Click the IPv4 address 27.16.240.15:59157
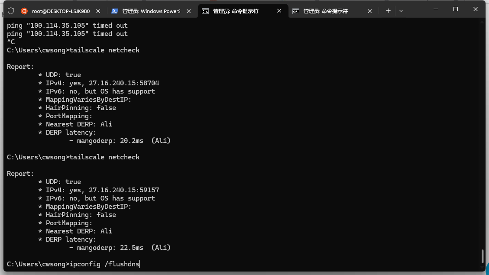The width and height of the screenshot is (489, 275). pos(124,190)
